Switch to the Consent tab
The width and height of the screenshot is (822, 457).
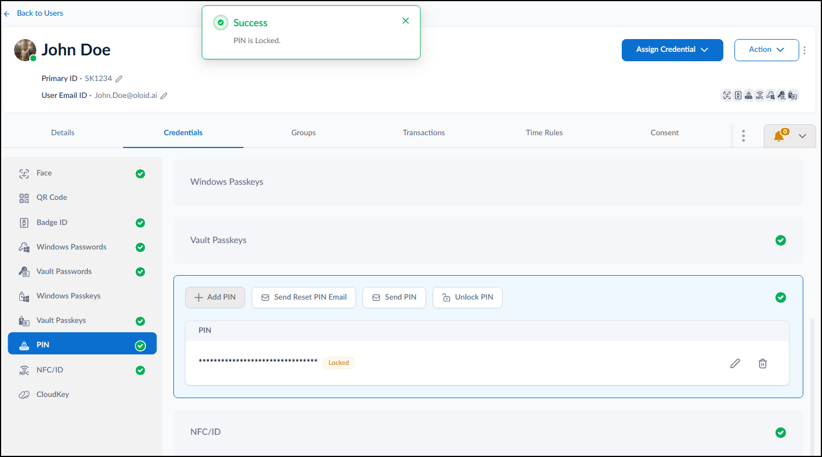pyautogui.click(x=664, y=133)
